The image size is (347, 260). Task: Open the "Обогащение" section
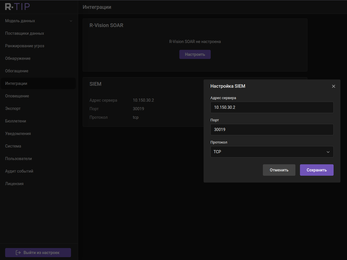pos(16,71)
